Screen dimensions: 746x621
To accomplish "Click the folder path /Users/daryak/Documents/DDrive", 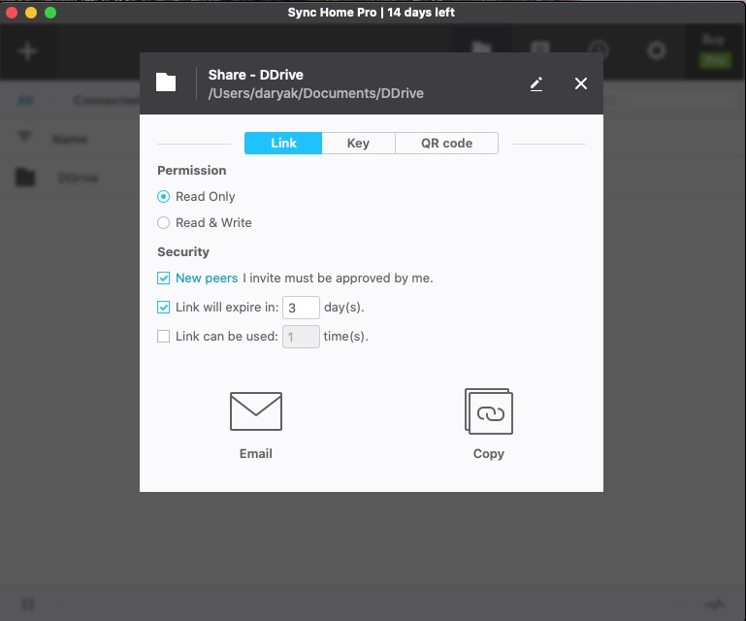I will 316,93.
